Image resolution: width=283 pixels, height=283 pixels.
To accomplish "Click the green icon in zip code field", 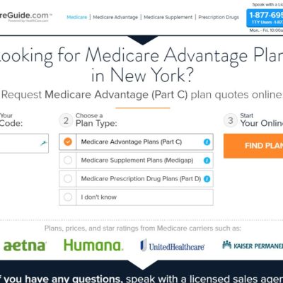I will [43, 143].
